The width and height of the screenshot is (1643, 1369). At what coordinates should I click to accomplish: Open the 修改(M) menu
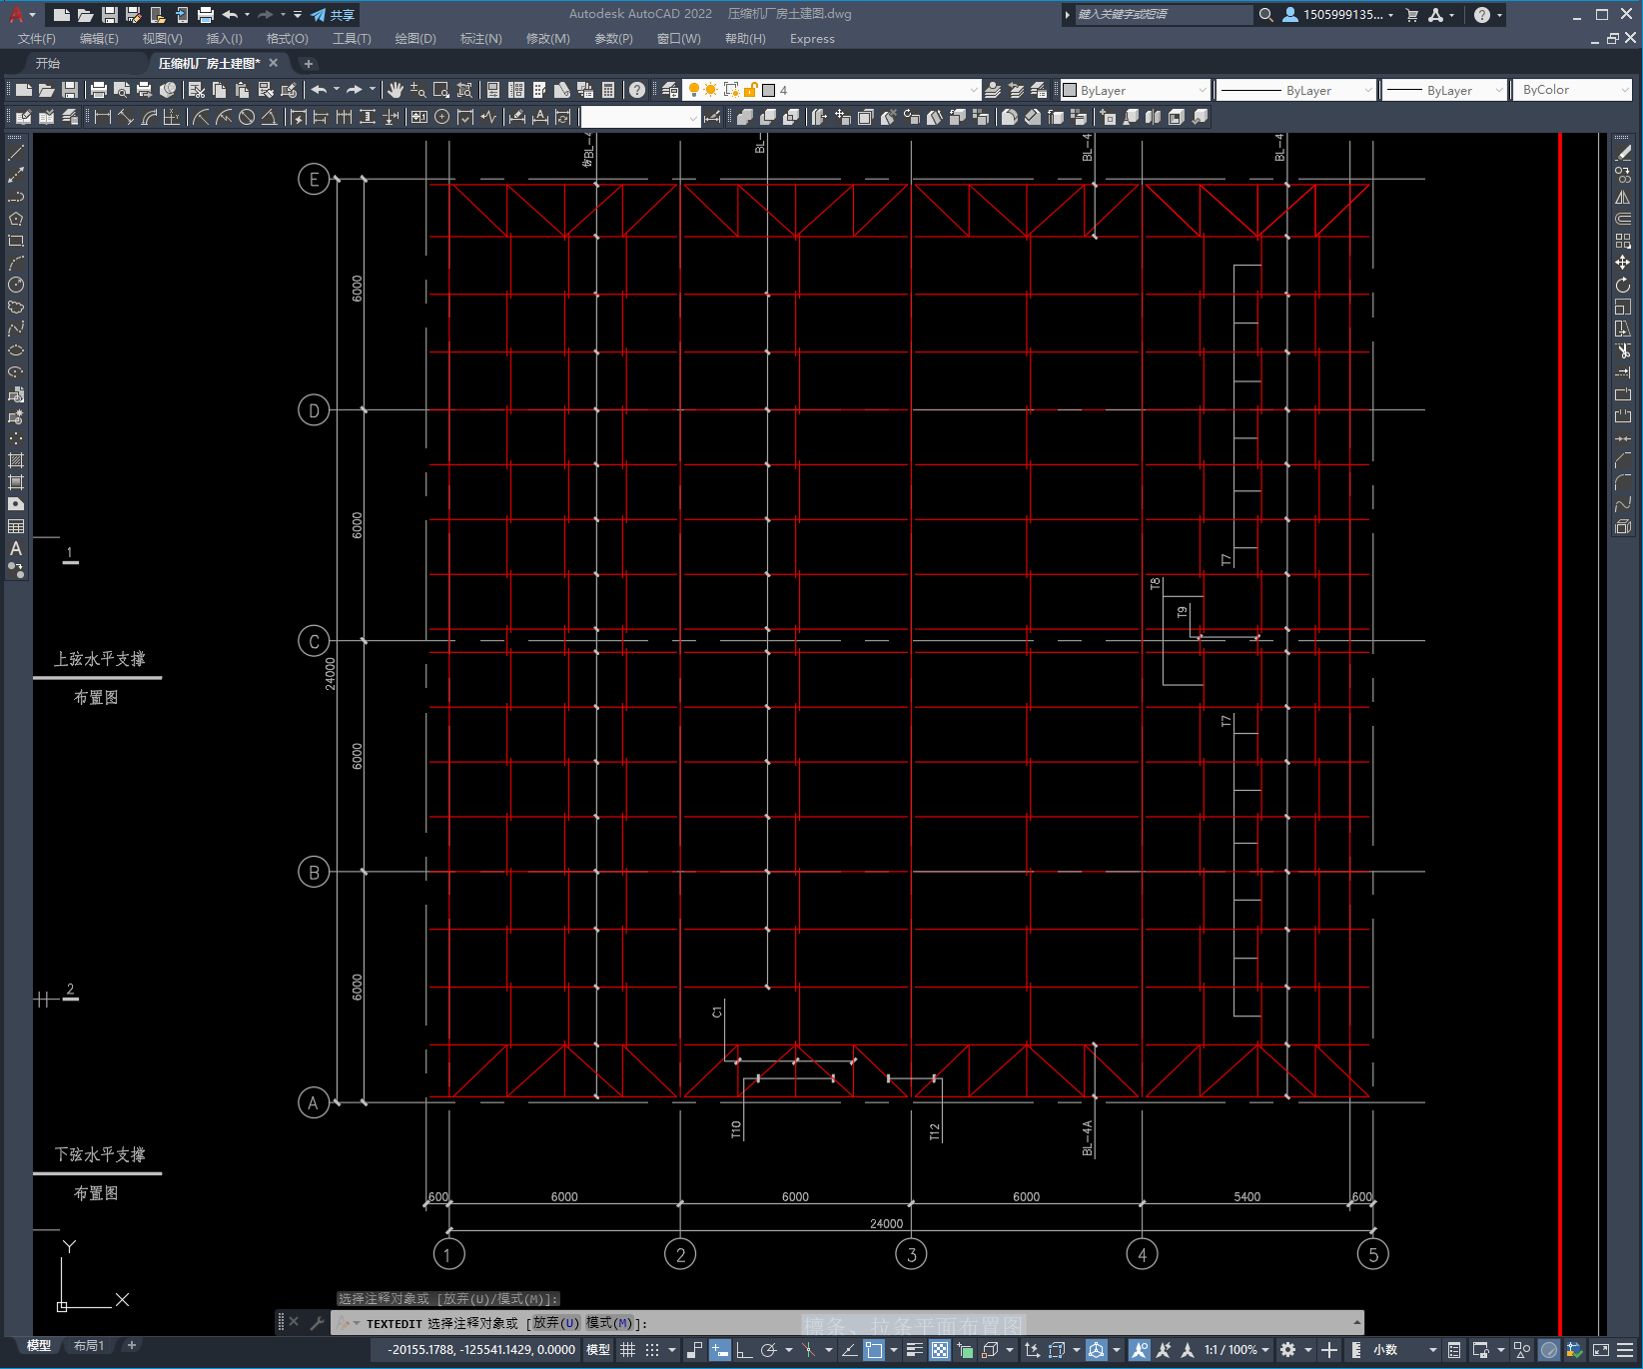[x=547, y=39]
